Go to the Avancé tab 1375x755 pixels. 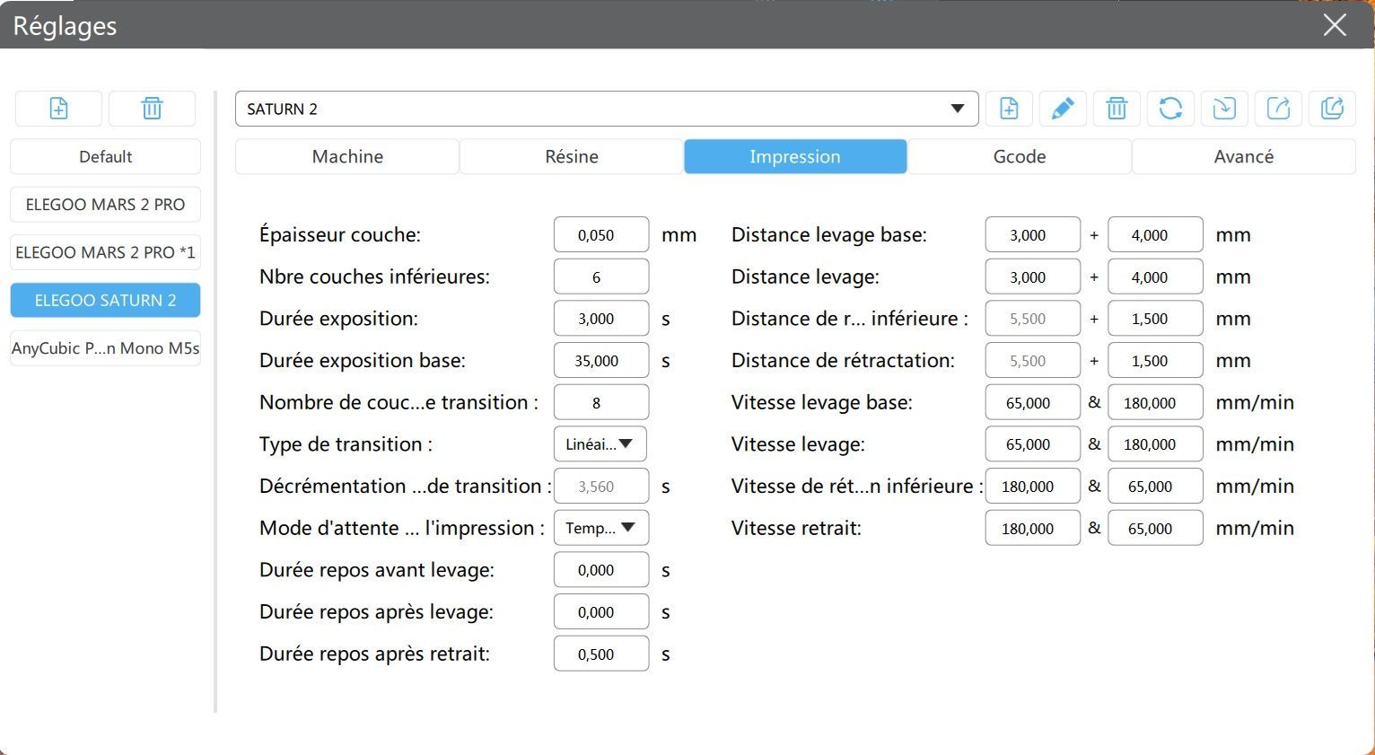1243,156
